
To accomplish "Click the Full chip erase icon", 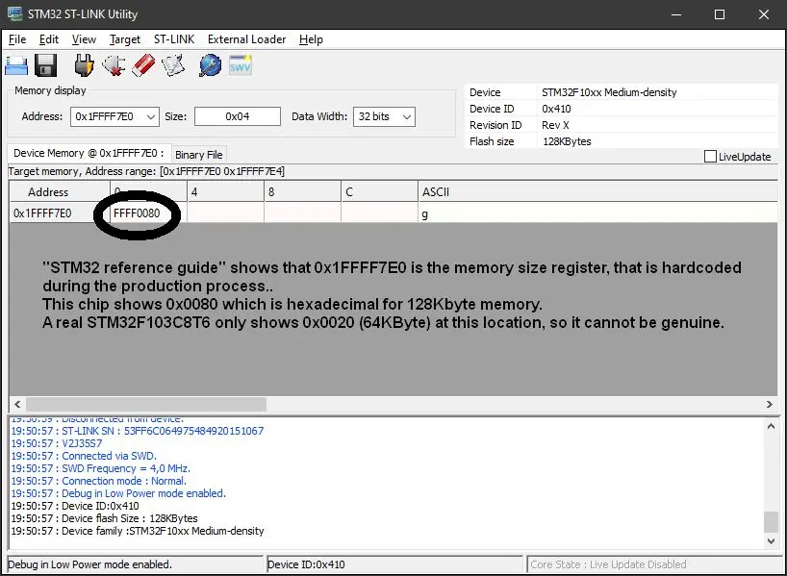I will click(x=143, y=65).
